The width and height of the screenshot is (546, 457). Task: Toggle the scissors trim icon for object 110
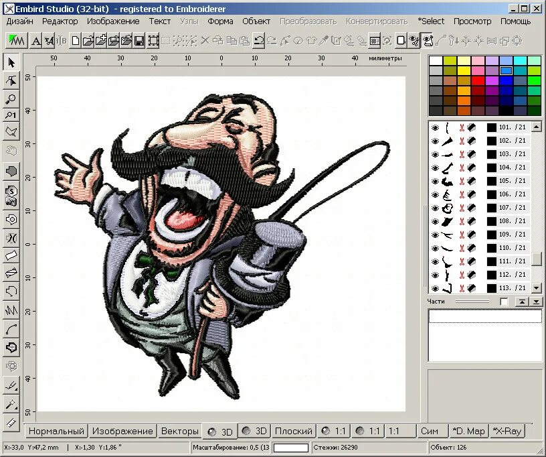click(x=462, y=248)
